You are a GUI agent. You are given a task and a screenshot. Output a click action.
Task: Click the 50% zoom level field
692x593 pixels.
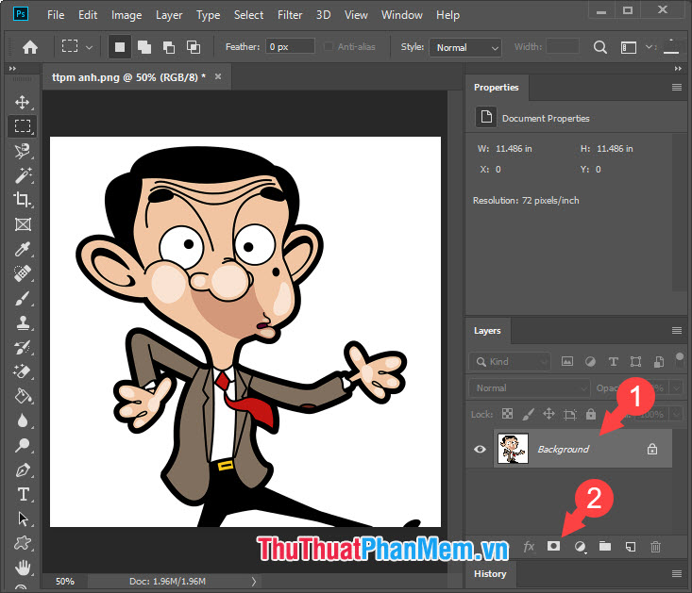pos(65,581)
